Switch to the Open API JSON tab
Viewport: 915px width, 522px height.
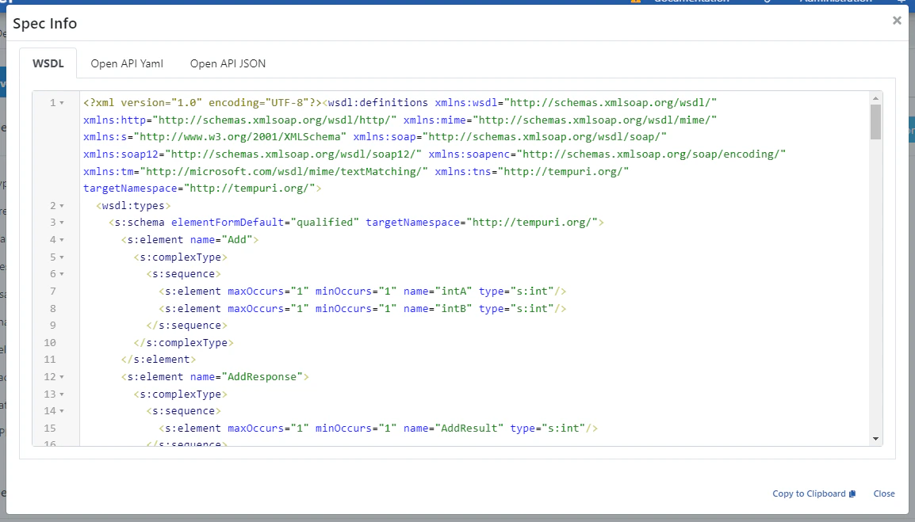click(x=227, y=63)
